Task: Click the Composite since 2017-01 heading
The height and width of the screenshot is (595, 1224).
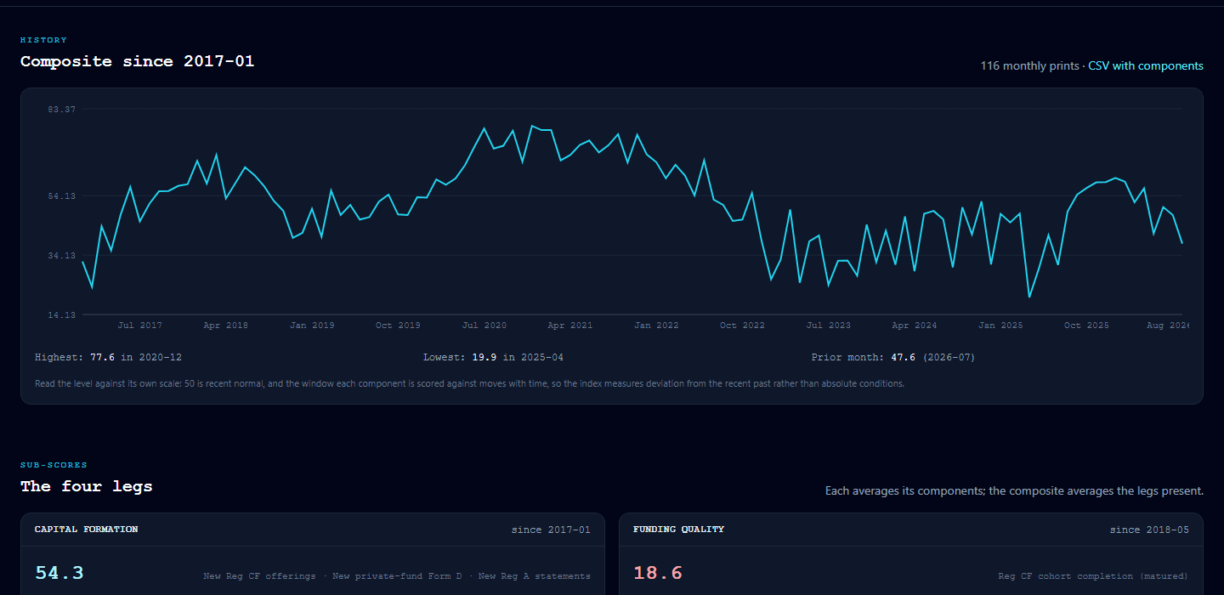Action: tap(138, 61)
